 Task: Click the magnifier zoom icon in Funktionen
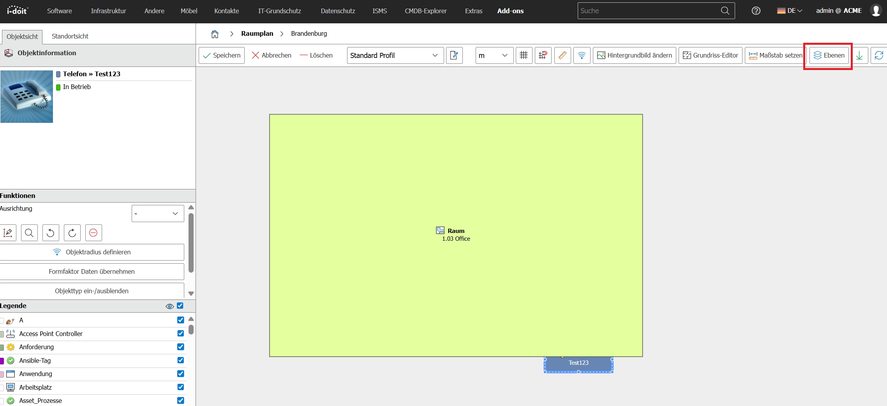click(29, 233)
